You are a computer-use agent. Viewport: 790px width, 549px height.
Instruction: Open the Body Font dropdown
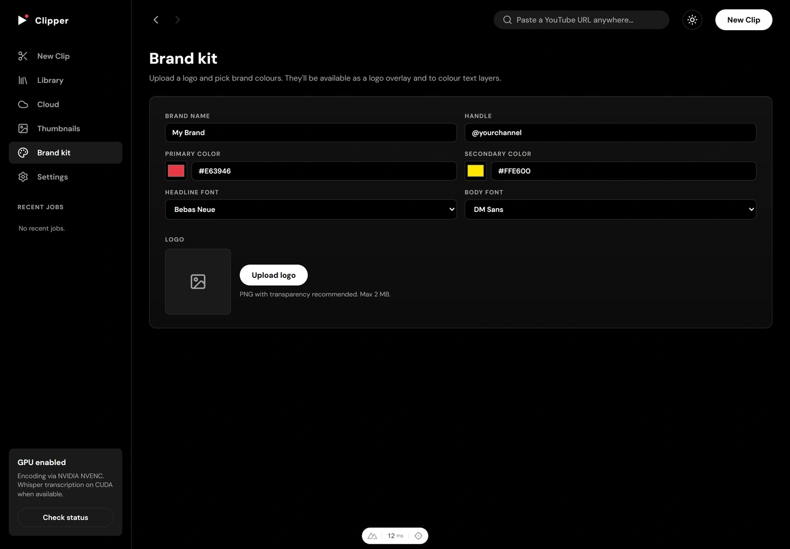pyautogui.click(x=611, y=209)
